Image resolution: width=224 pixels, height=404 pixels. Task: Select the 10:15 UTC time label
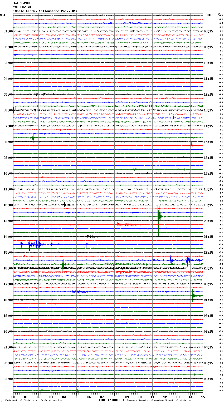[208, 63]
